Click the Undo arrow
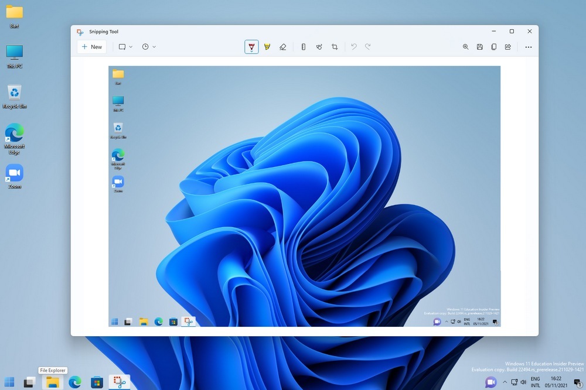Image resolution: width=586 pixels, height=390 pixels. pos(353,47)
